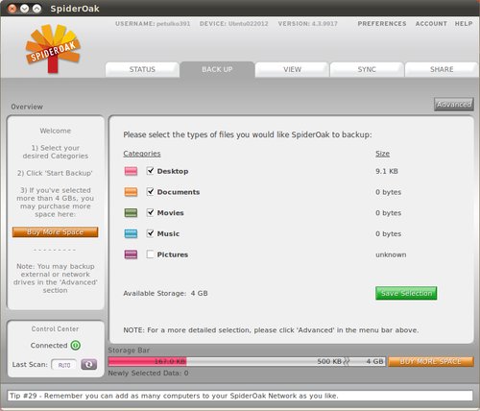This screenshot has height=411, width=480.
Task: Click the green Connected status icon
Action: tap(76, 346)
